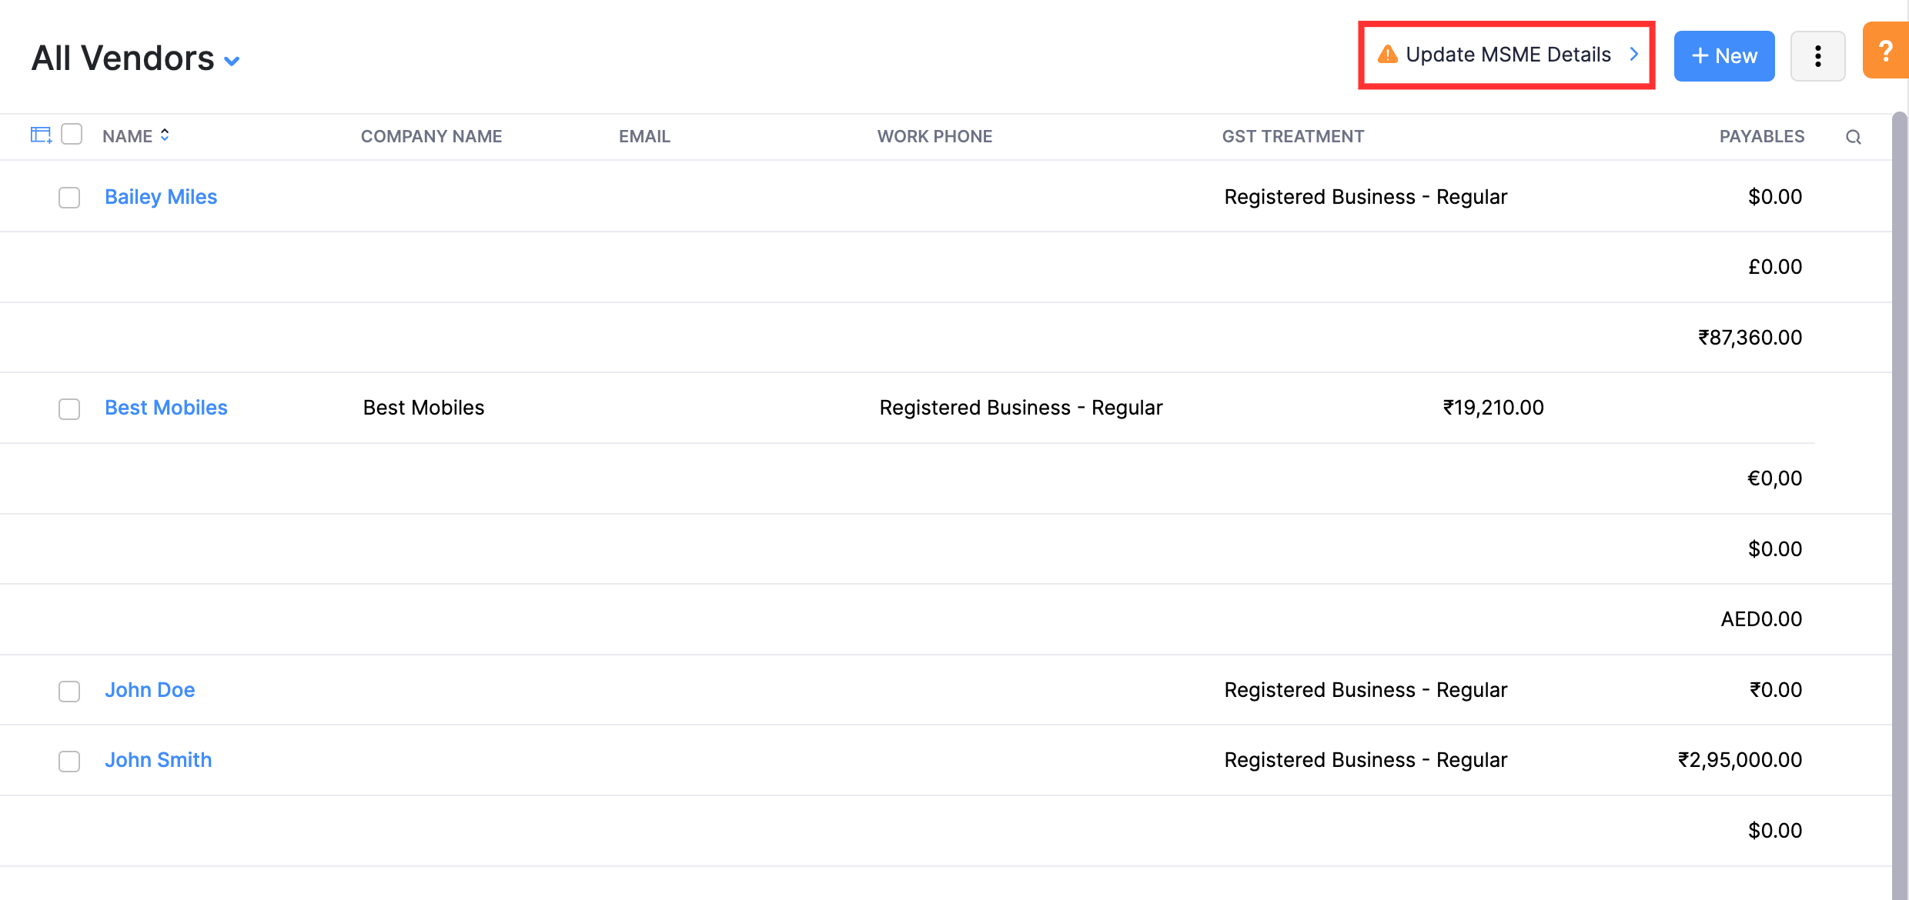Tick the checkbox beside John Smith
This screenshot has height=900, width=1909.
point(69,761)
